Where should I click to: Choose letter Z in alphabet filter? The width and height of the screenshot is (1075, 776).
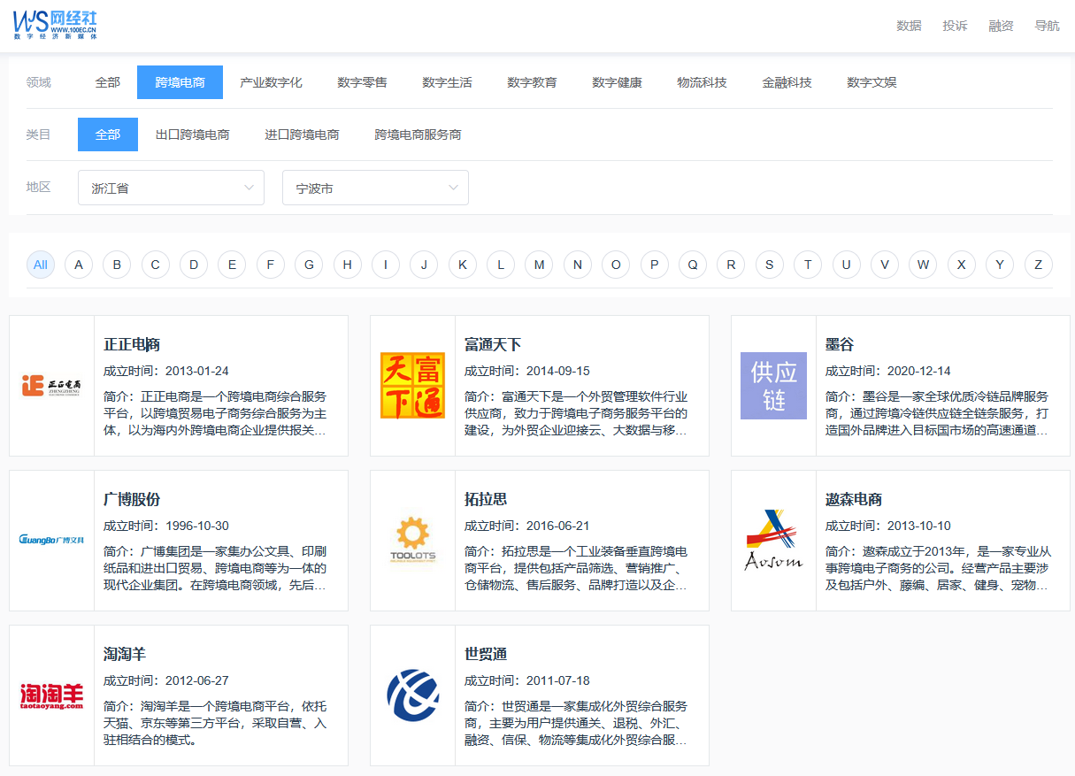1038,265
